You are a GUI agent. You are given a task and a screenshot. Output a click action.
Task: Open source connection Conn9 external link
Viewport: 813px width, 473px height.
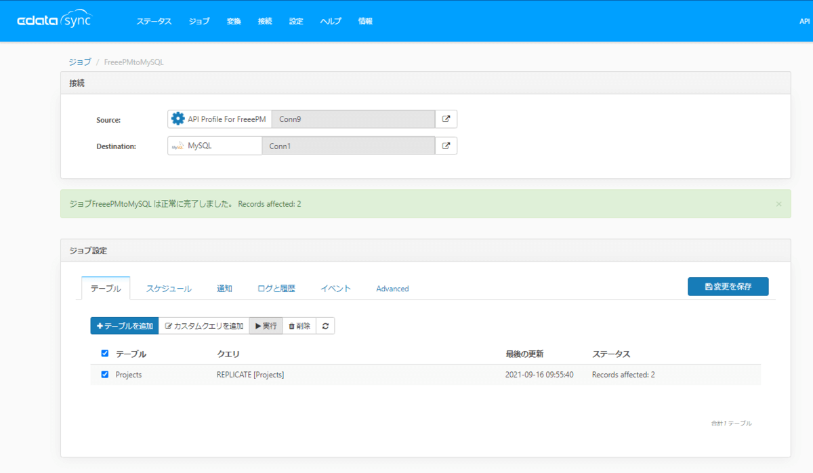[446, 119]
